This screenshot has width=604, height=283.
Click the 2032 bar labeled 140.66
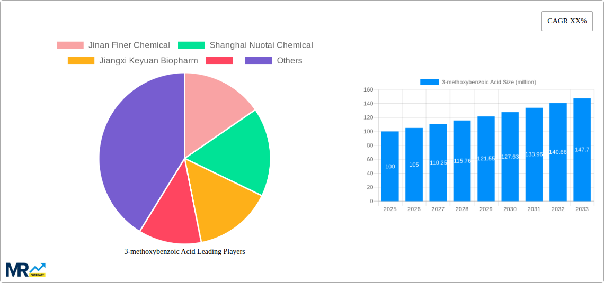tap(558, 152)
